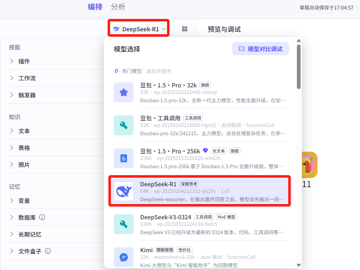Screen dimensions: 360x270
Task: Click the 记忆 section heading
Action: (15, 187)
